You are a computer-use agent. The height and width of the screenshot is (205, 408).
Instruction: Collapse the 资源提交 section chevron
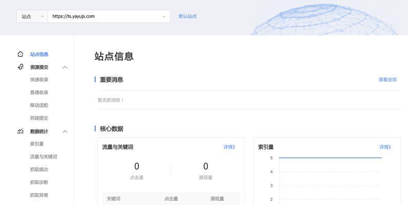(65, 67)
